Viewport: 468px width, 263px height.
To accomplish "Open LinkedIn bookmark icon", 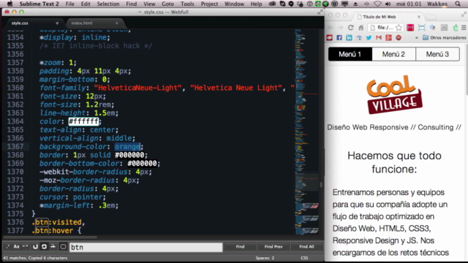I will tap(349, 37).
